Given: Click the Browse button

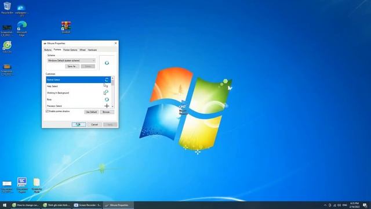Looking at the screenshot, I should click(107, 112).
